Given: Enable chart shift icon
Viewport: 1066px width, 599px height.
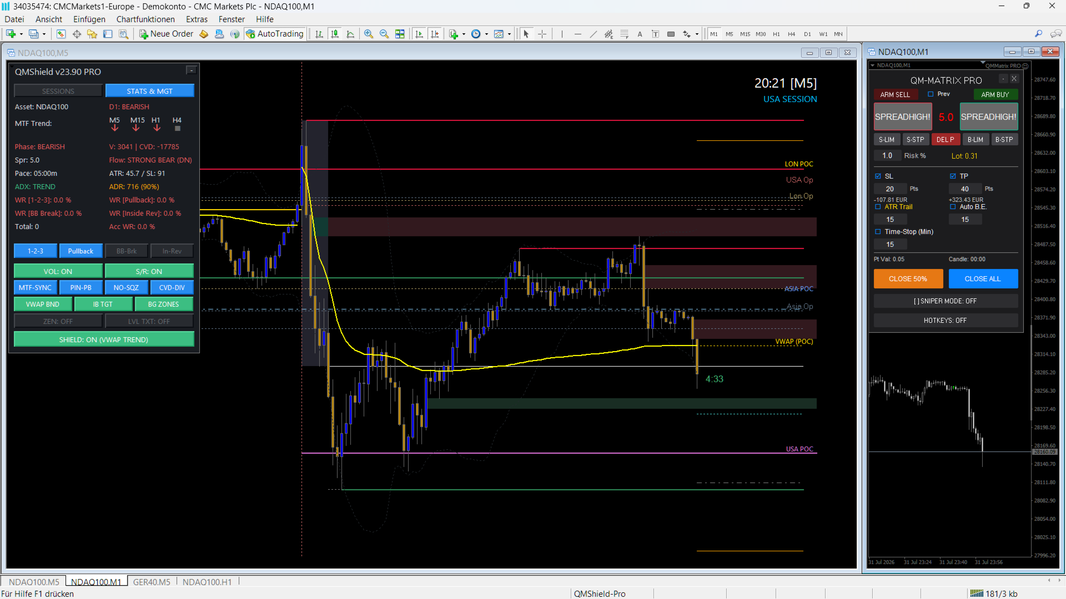Looking at the screenshot, I should [435, 34].
